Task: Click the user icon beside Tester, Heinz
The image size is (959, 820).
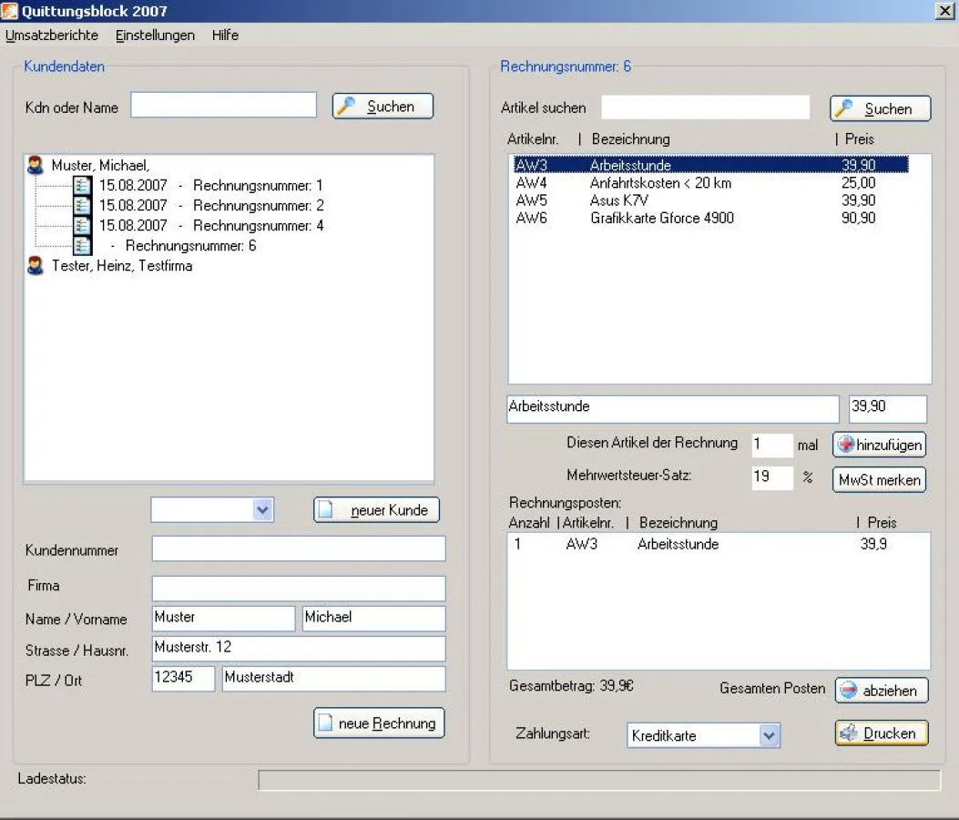Action: pos(36,266)
